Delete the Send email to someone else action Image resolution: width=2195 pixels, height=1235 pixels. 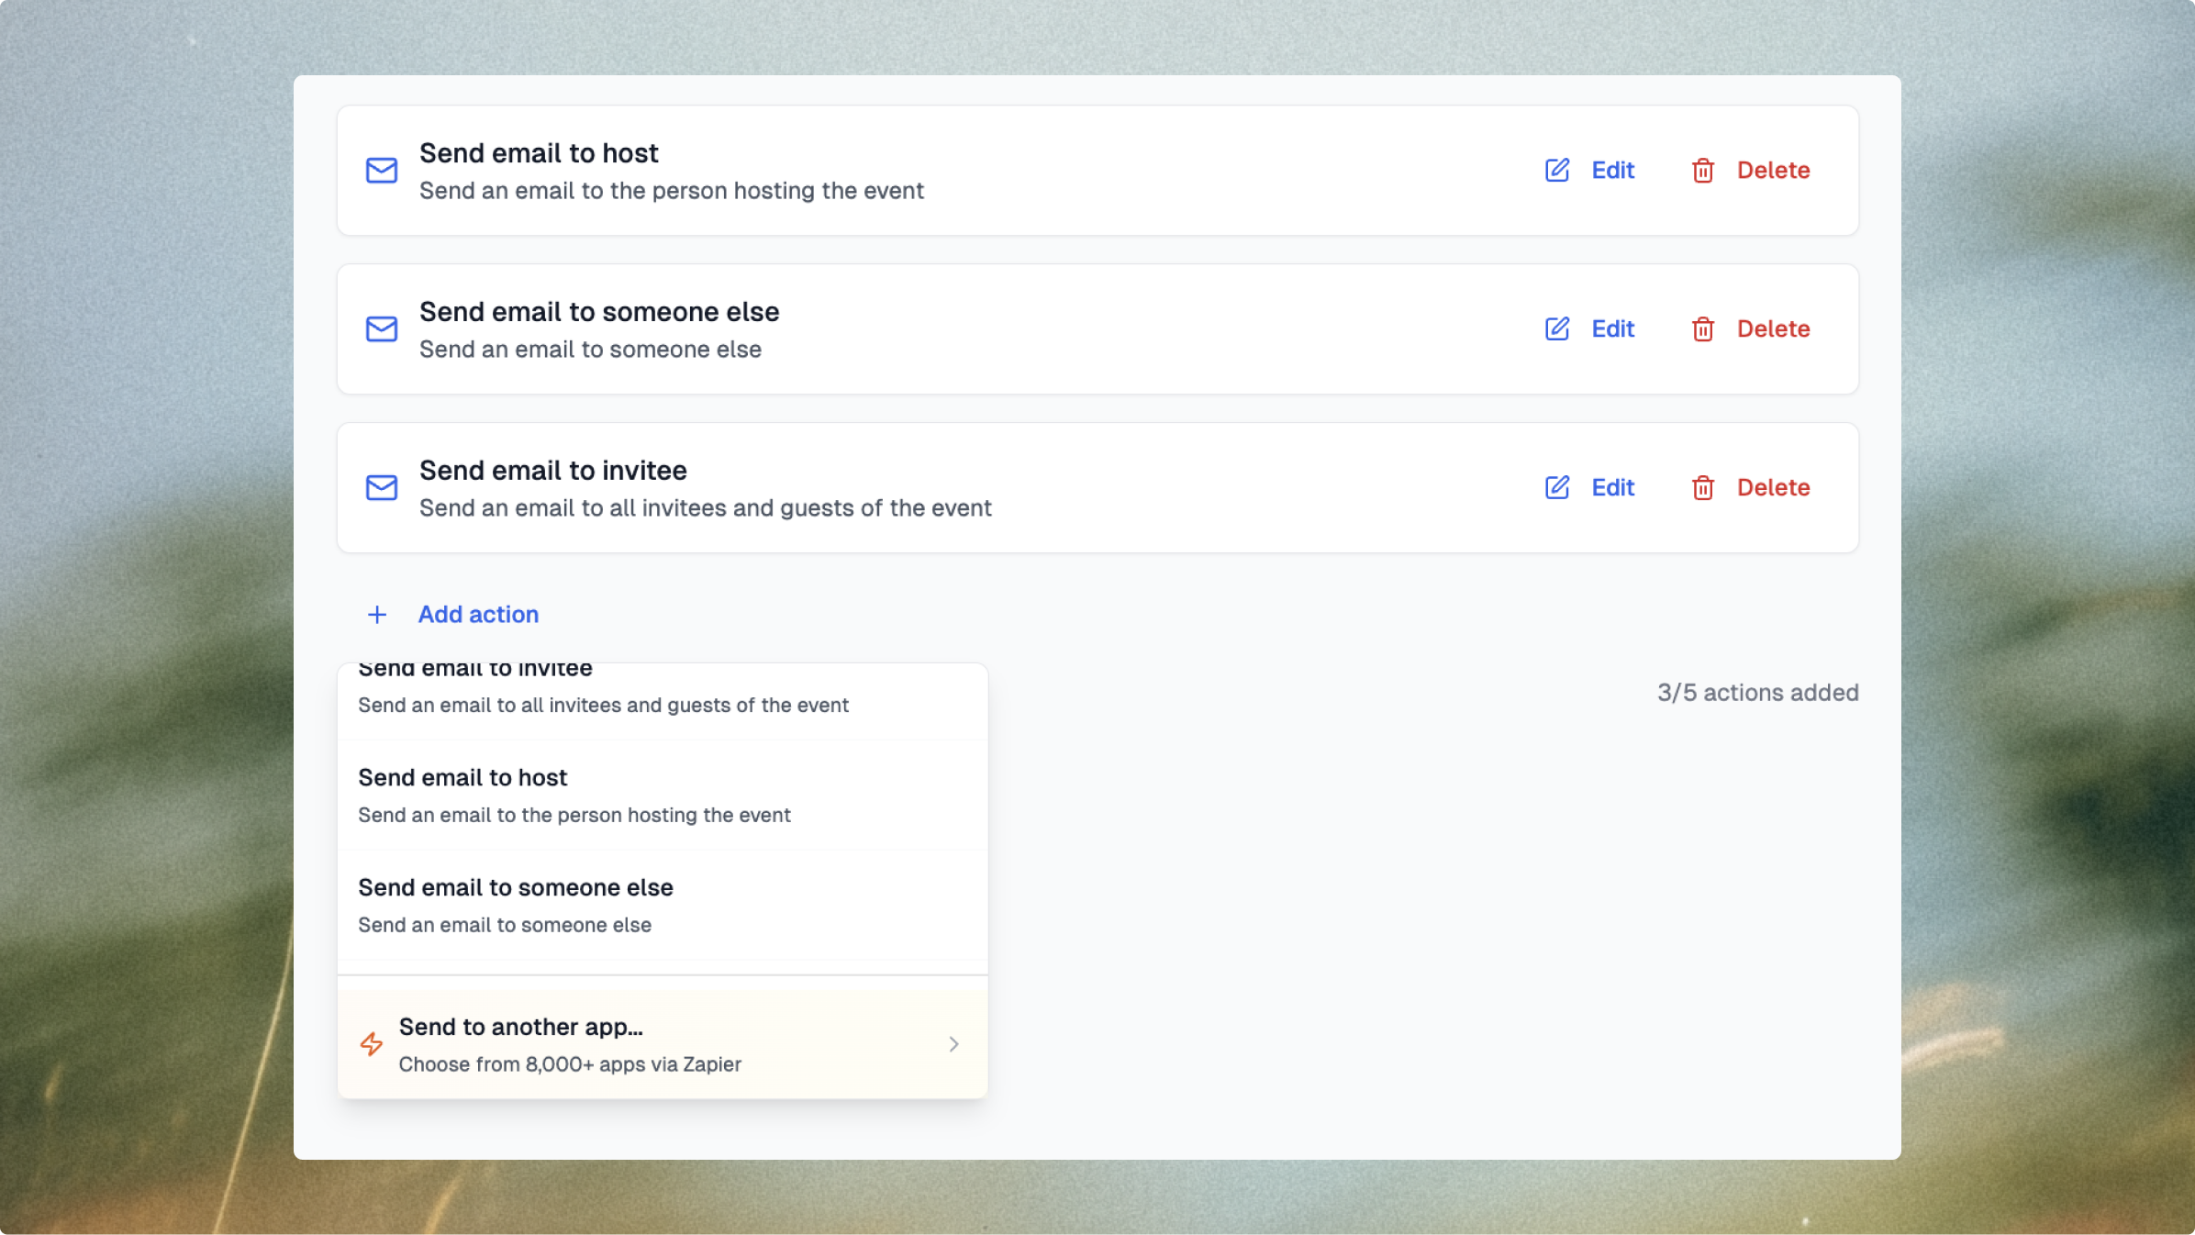(x=1772, y=329)
